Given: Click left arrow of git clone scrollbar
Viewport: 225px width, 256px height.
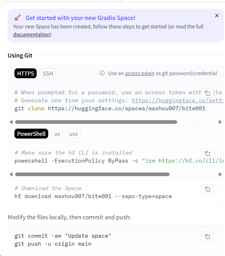Looking at the screenshot, I should [x=11, y=122].
